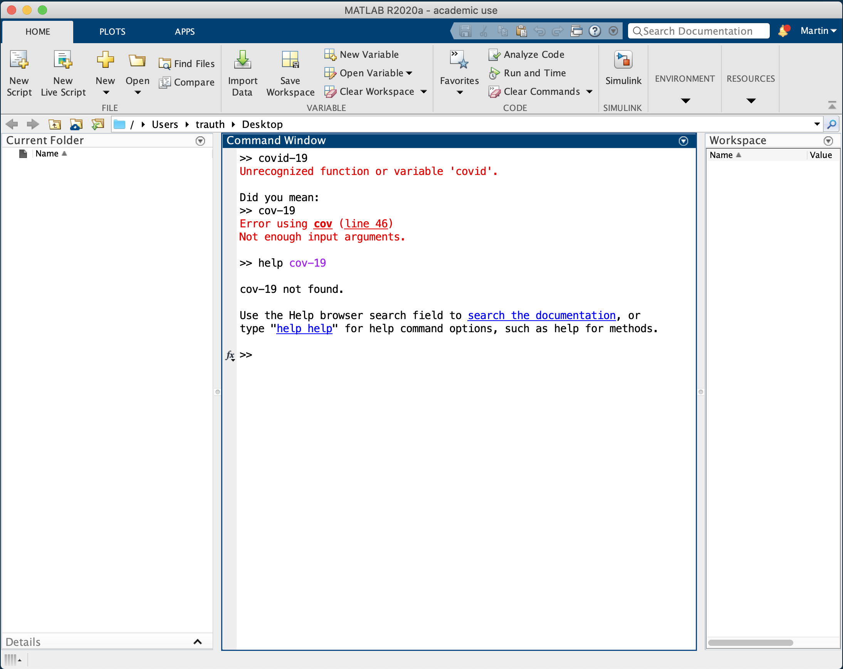Screen dimensions: 843x669
Task: Click the notification bell icon
Action: [x=783, y=31]
